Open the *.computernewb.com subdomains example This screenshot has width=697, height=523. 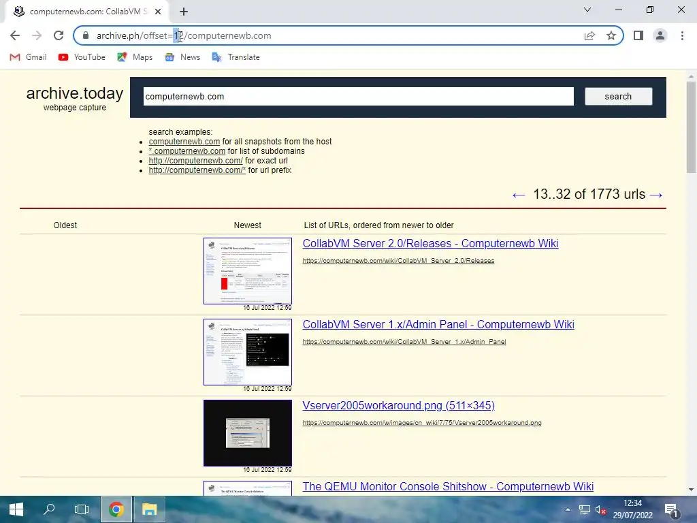[x=187, y=151]
